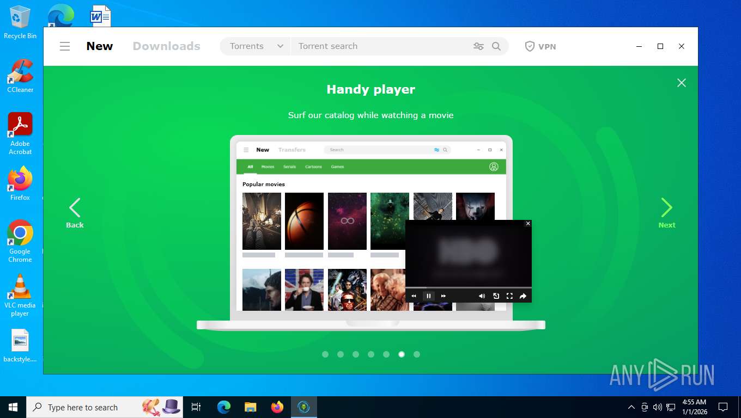The width and height of the screenshot is (741, 418).
Task: Select the fourth carousel page dot
Action: (x=371, y=354)
